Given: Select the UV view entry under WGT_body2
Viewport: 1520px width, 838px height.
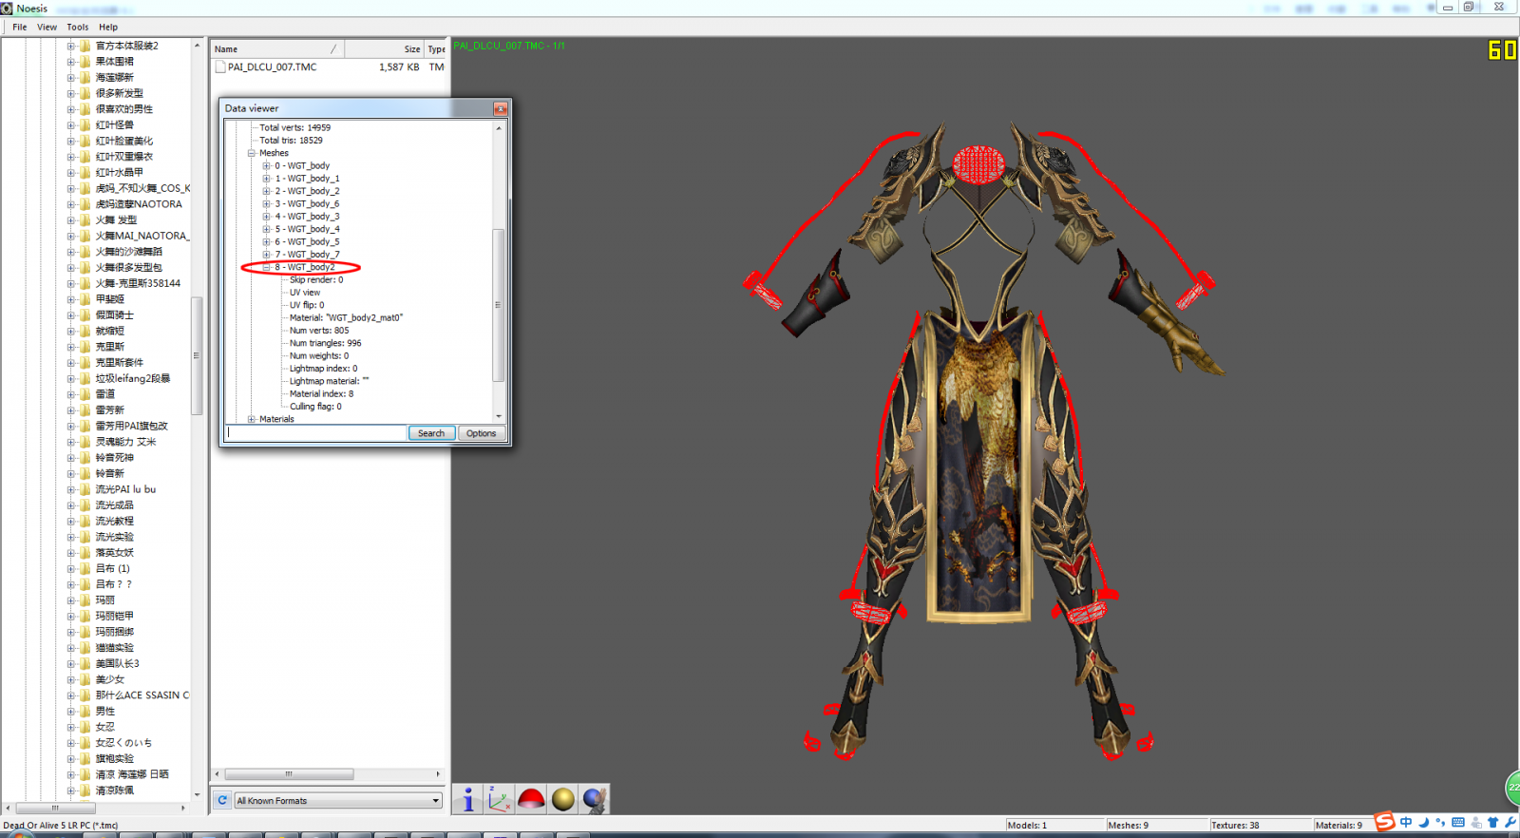Looking at the screenshot, I should (x=305, y=293).
